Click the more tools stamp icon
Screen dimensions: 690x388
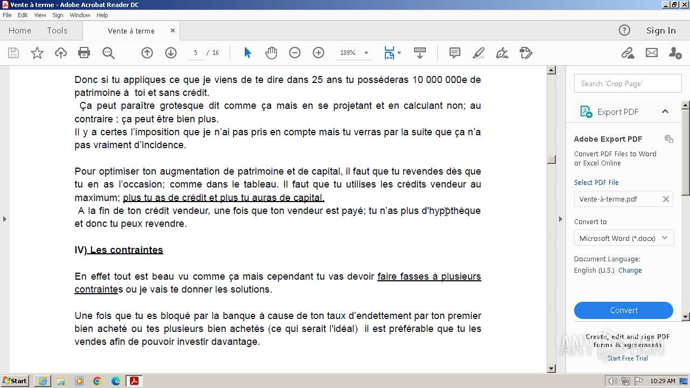(x=526, y=53)
